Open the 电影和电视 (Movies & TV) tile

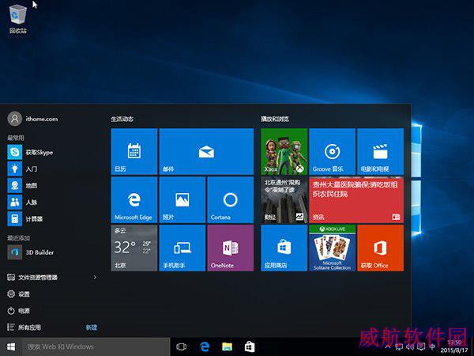click(x=380, y=151)
